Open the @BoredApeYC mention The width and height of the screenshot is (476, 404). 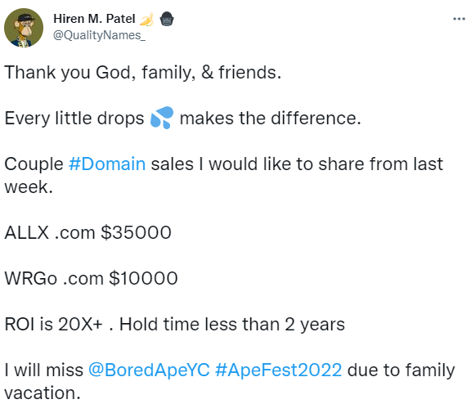click(x=149, y=370)
